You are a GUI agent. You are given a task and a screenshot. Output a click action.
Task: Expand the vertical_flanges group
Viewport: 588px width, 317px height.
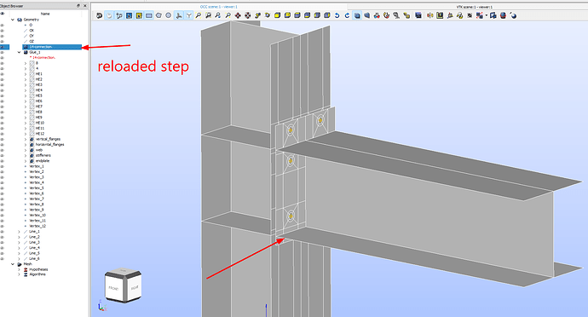coord(26,139)
